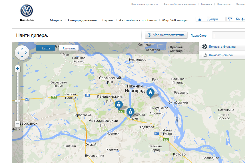Open the Сервис menu
The height and width of the screenshot is (163, 245).
[x=108, y=20]
